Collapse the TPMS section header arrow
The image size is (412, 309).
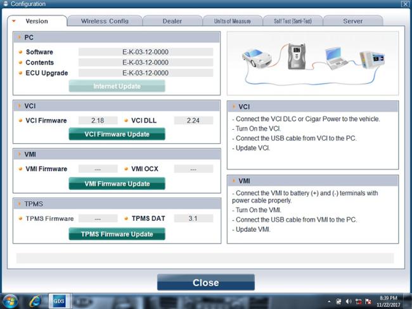click(18, 205)
